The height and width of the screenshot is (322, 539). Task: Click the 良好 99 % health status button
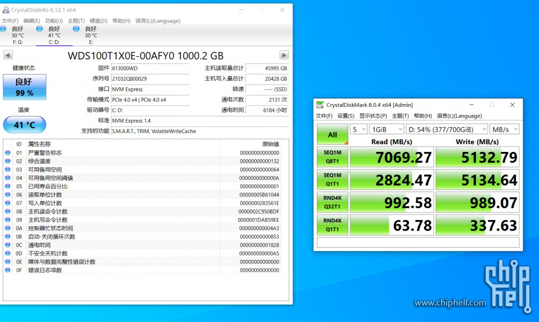click(24, 87)
